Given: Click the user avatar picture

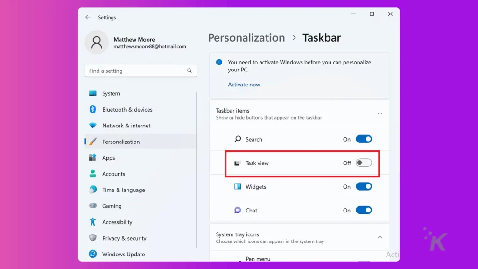Looking at the screenshot, I should 97,42.
